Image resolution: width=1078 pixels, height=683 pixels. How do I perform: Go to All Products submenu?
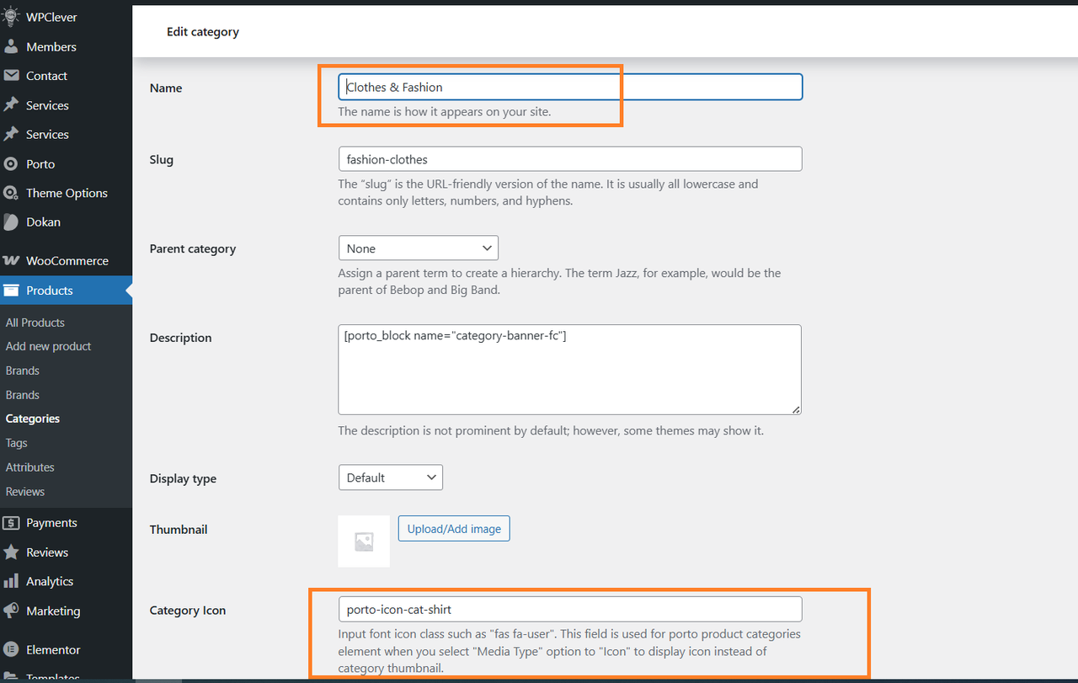click(35, 323)
